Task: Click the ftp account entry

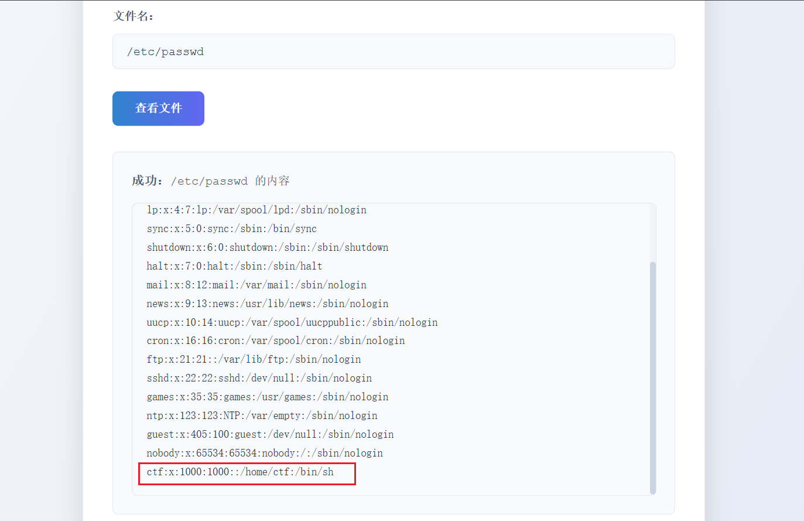Action: (x=254, y=359)
